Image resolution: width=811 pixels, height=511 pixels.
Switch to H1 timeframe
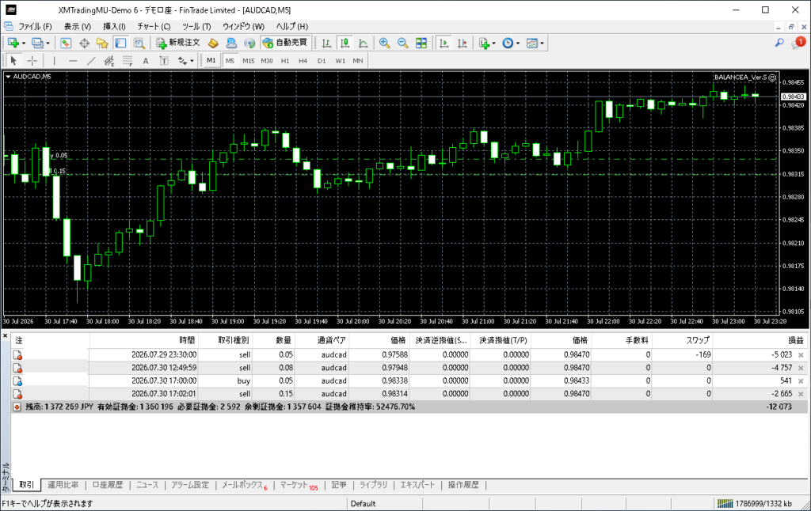click(285, 61)
